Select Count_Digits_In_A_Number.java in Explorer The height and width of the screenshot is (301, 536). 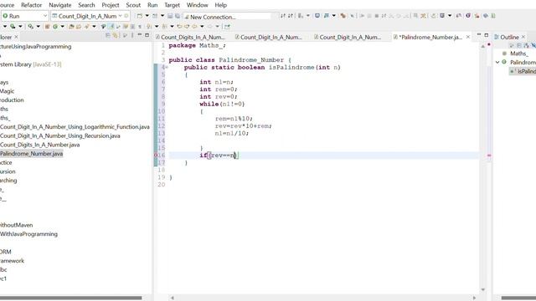click(39, 145)
